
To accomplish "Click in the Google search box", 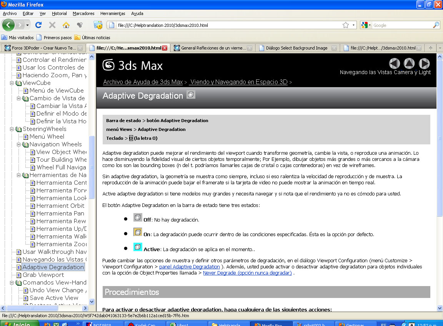I will click(x=402, y=25).
